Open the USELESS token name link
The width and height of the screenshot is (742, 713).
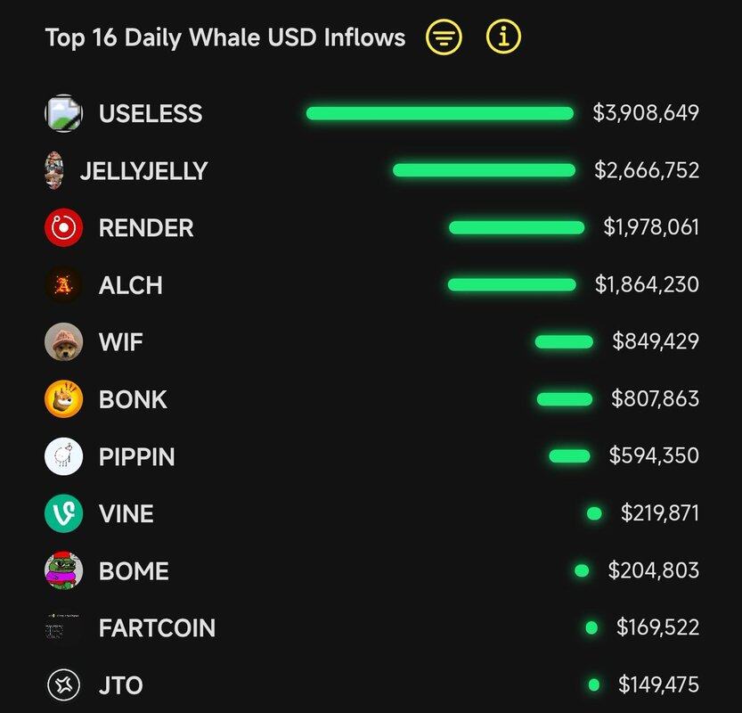pyautogui.click(x=151, y=114)
